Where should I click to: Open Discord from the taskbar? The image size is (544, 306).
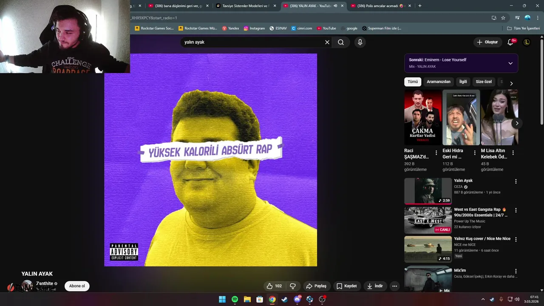pyautogui.click(x=297, y=299)
